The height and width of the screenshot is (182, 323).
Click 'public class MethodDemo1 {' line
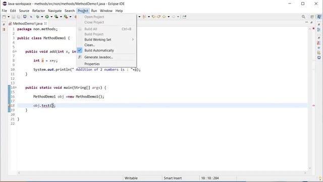[43, 38]
